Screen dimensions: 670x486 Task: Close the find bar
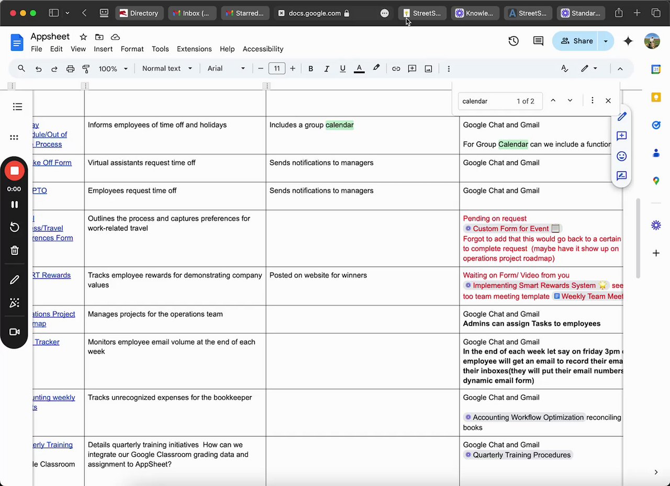(x=608, y=101)
